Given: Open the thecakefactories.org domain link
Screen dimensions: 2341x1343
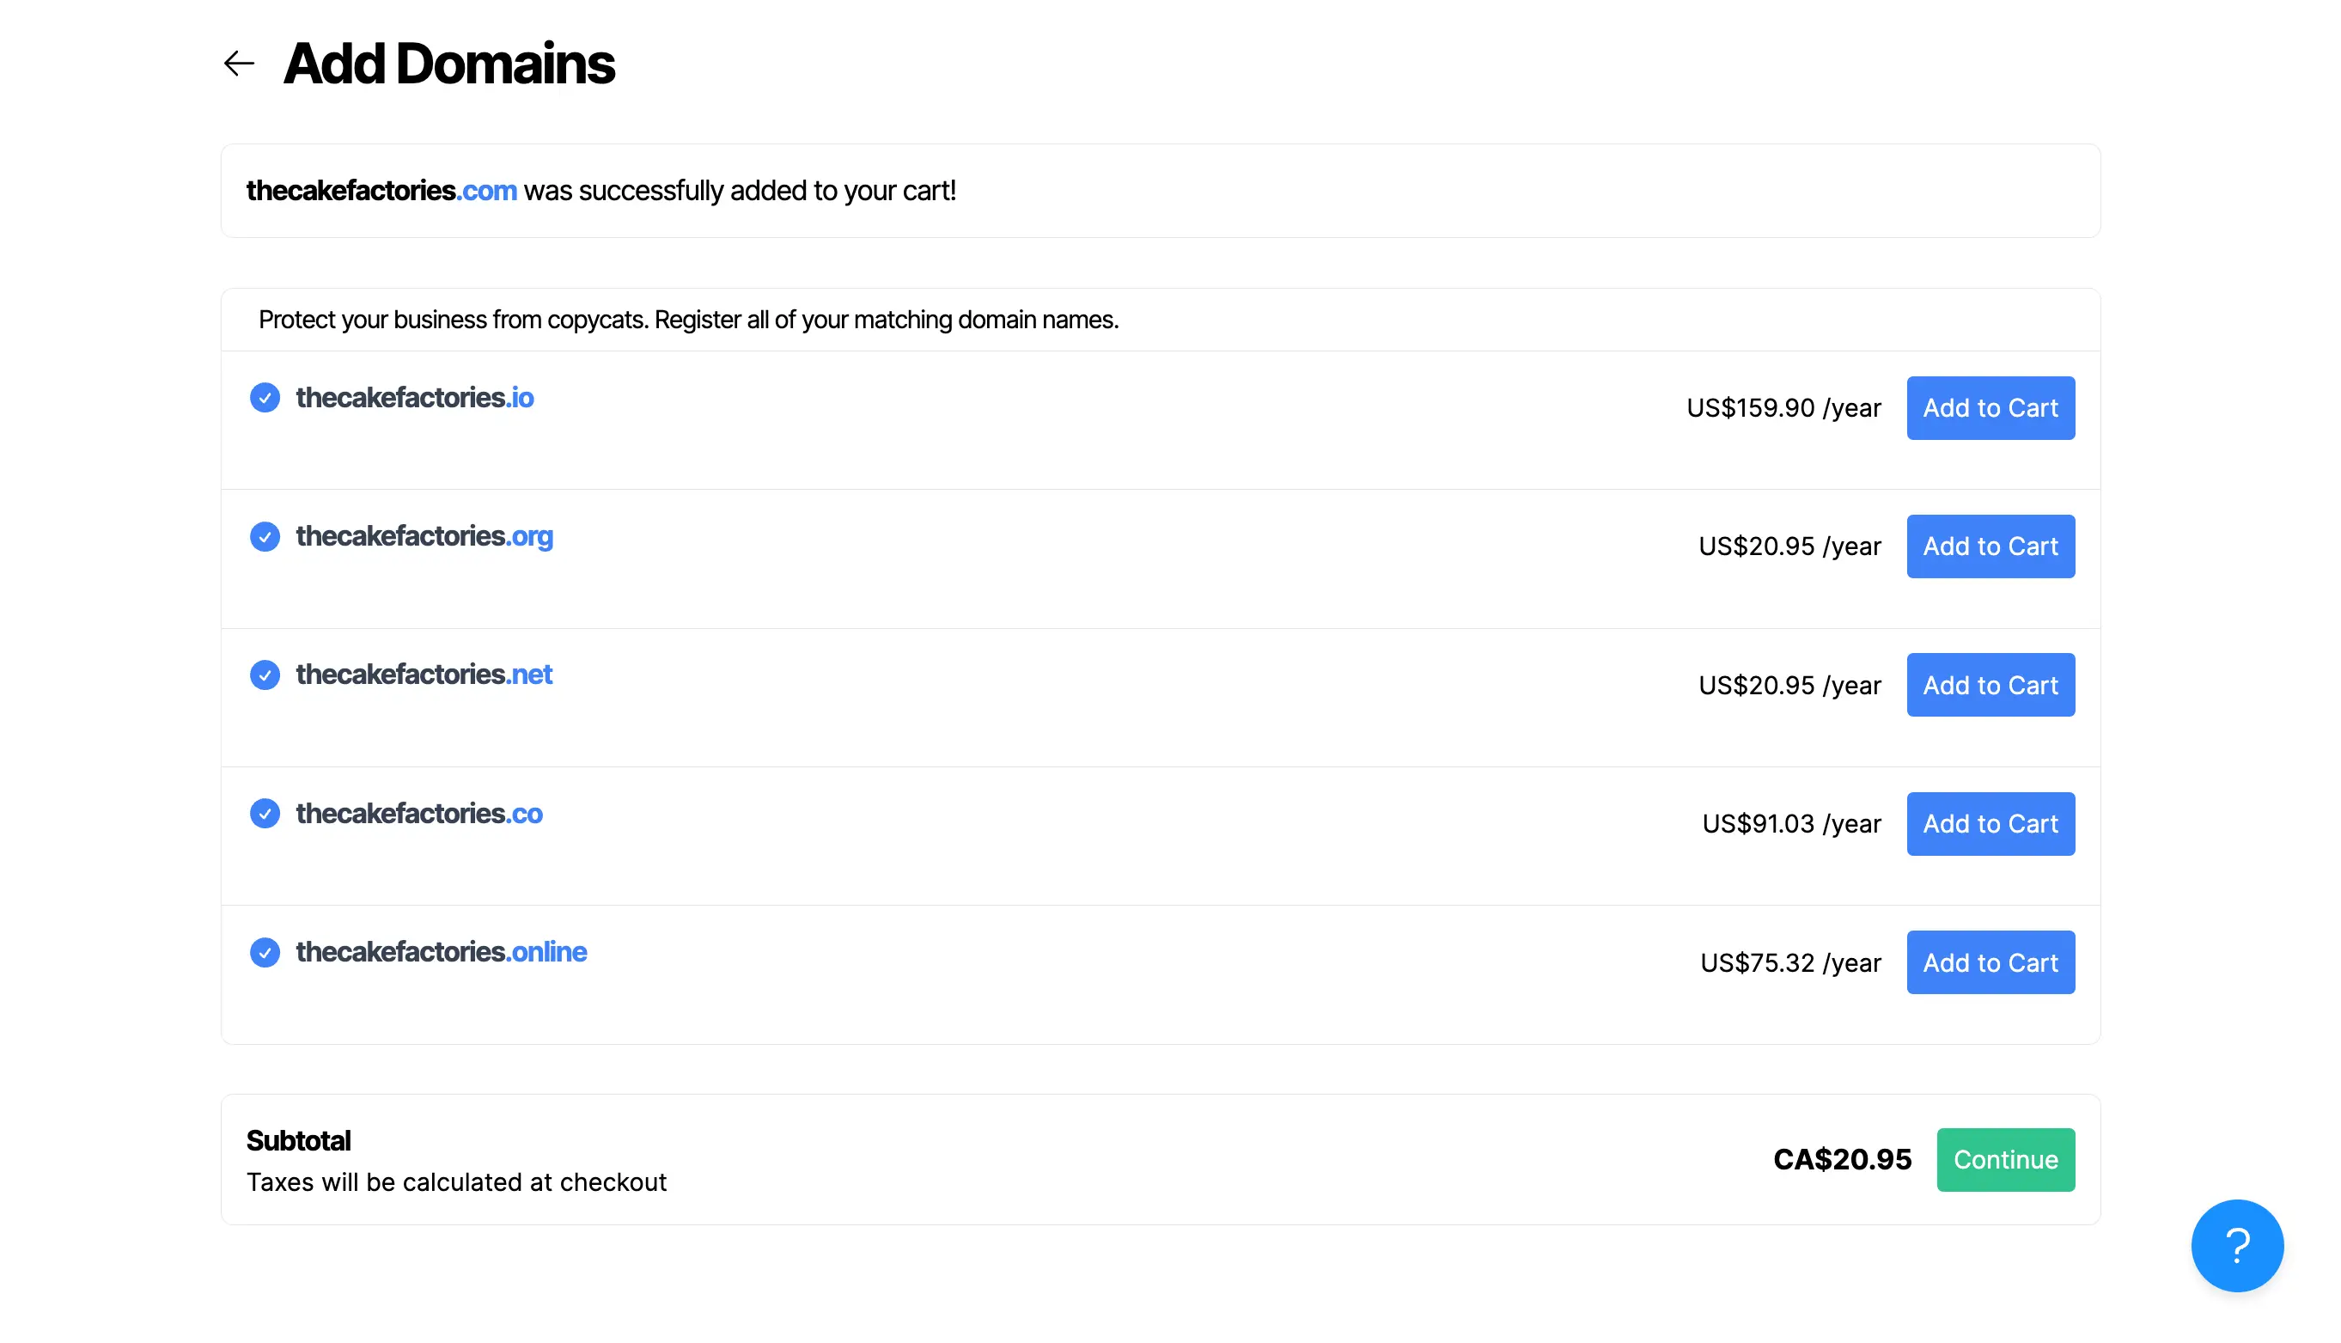Looking at the screenshot, I should [x=424, y=536].
